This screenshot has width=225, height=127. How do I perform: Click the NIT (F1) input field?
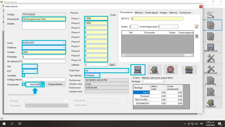pyautogui.click(x=157, y=19)
